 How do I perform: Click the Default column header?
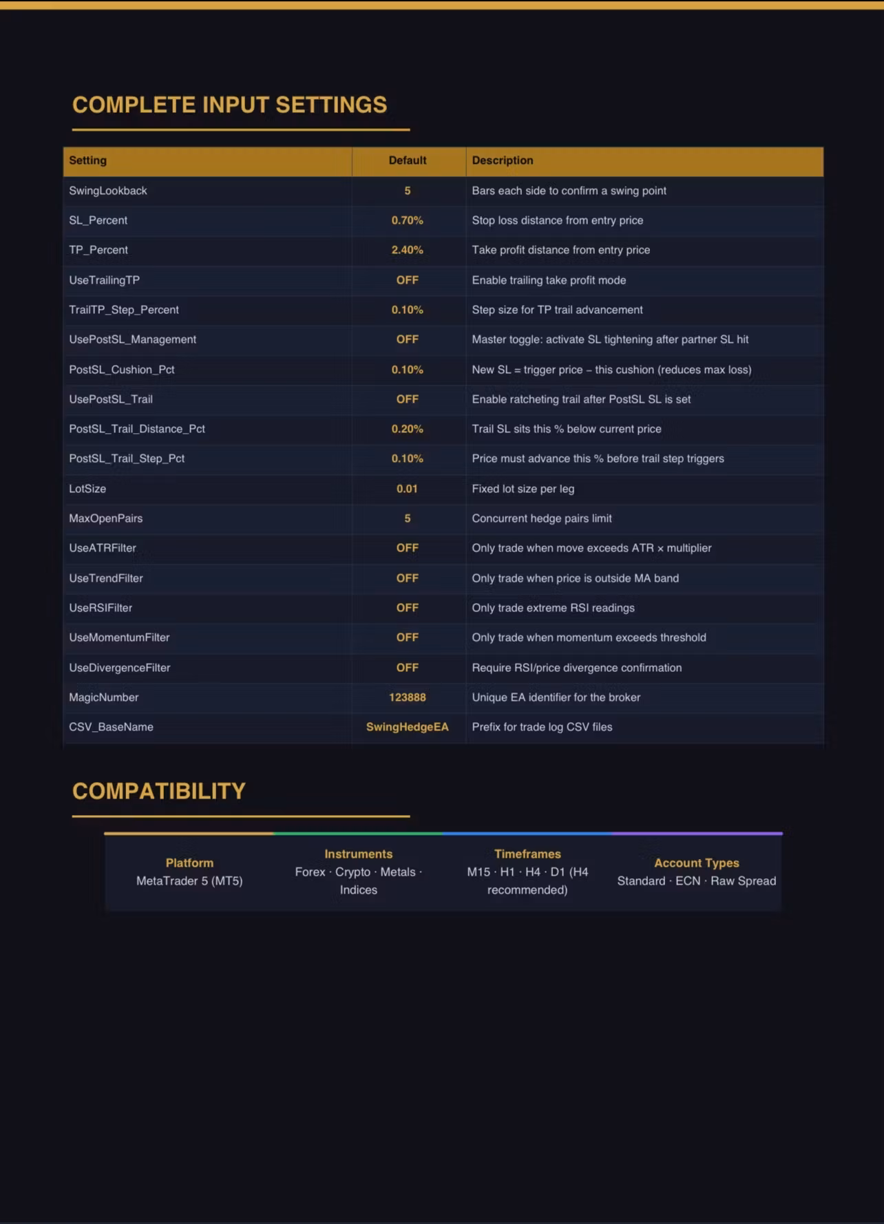tap(408, 160)
